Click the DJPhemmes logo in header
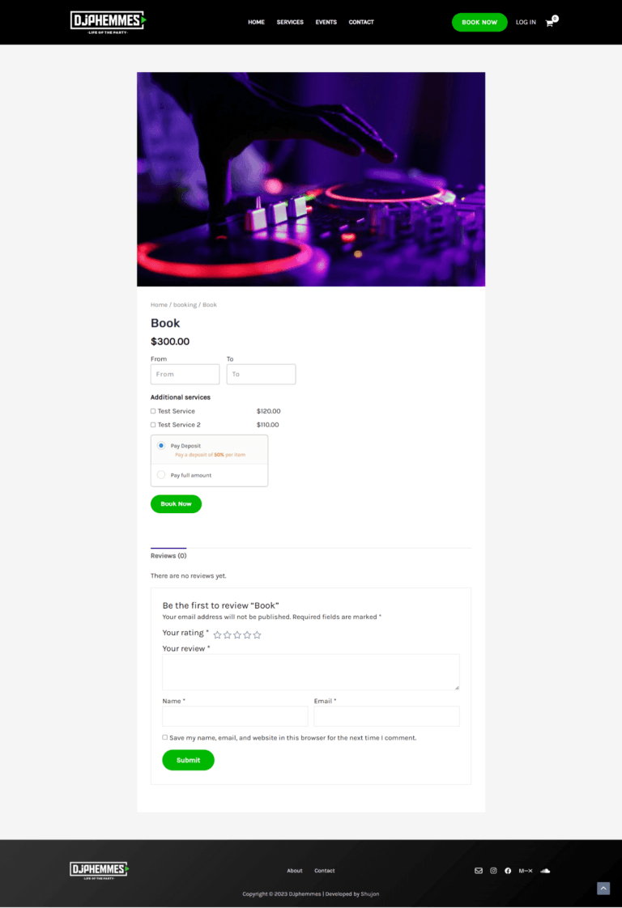Image resolution: width=622 pixels, height=908 pixels. 108,22
